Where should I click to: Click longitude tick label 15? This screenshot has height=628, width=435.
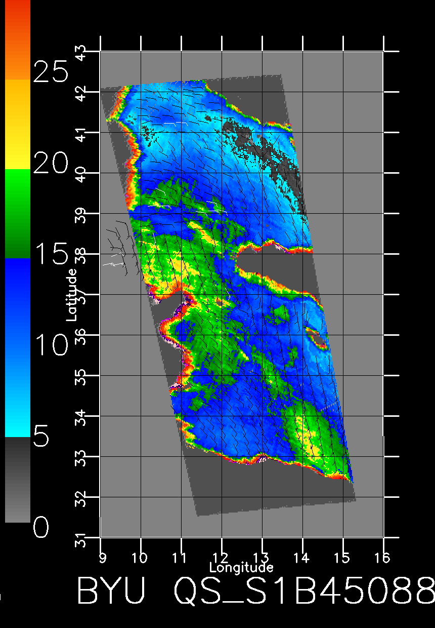point(342,557)
